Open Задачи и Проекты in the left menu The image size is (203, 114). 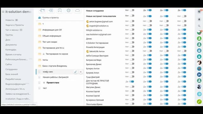click(15, 25)
